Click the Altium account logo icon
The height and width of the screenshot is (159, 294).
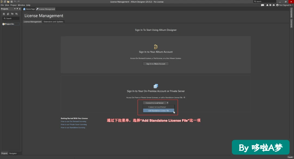tap(156, 47)
